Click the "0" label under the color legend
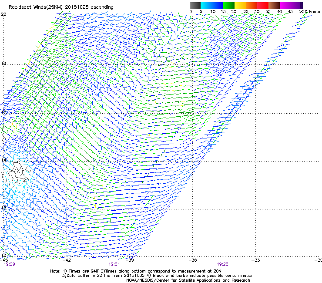Image resolution: width=322 pixels, height=283 pixels. tap(191, 12)
